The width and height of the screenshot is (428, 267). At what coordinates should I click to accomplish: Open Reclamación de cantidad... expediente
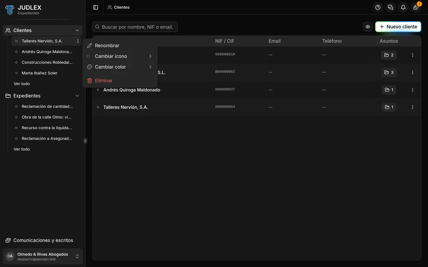pyautogui.click(x=47, y=106)
